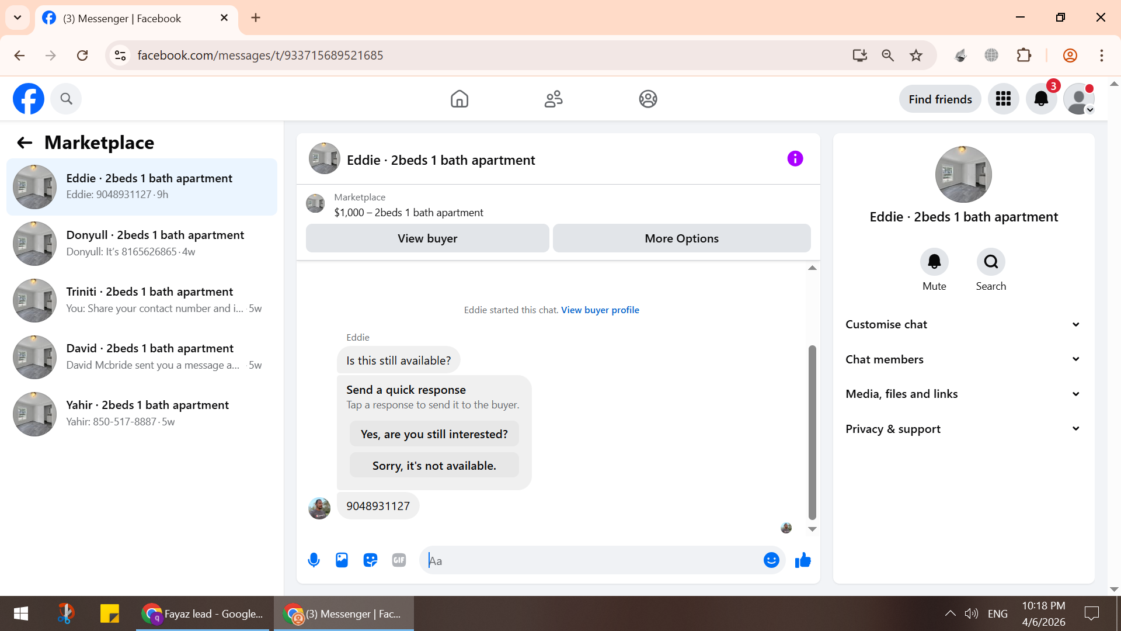Open Chrome extensions puzzle icon
The height and width of the screenshot is (631, 1121).
click(1023, 56)
